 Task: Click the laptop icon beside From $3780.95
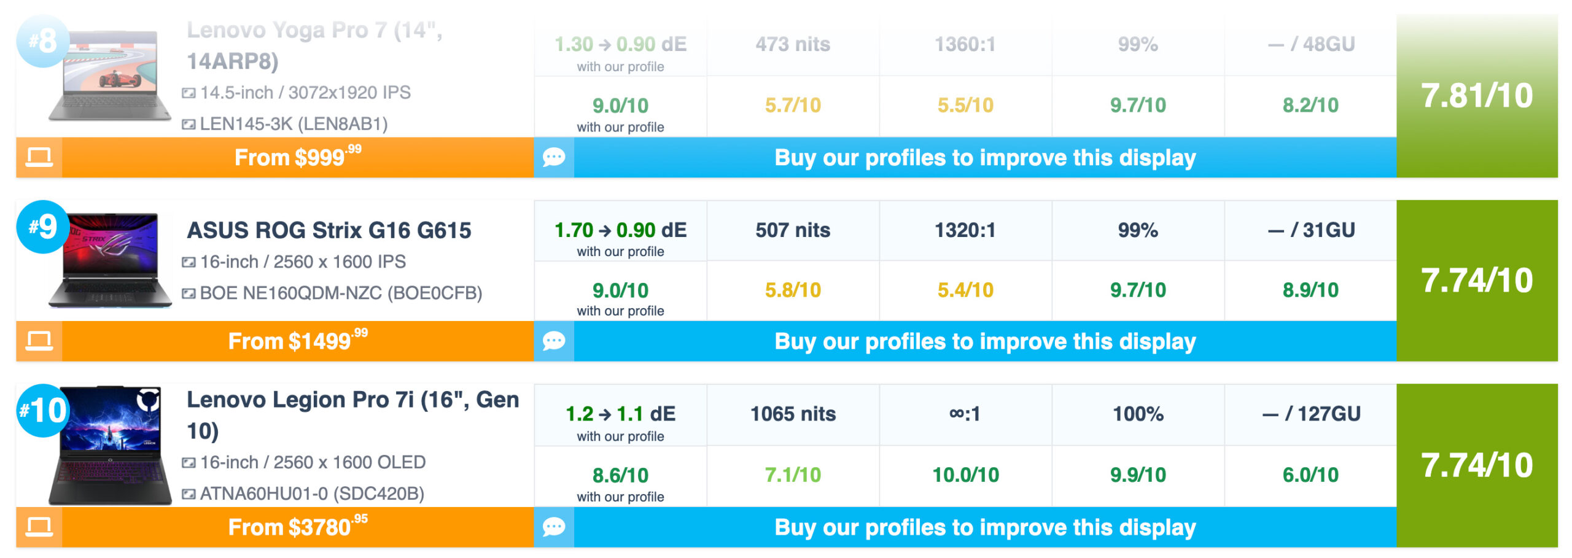(39, 527)
